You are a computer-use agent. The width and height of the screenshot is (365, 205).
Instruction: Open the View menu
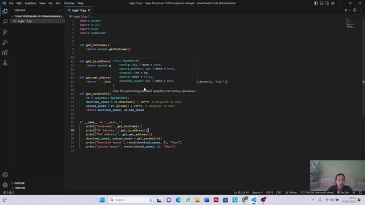tap(42, 3)
